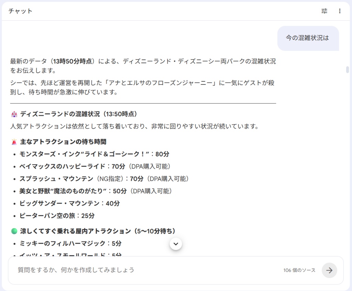Image resolution: width=352 pixels, height=291 pixels.
Task: Select the スプラッシュ・マウンテン 70分 list item
Action: pos(104,179)
